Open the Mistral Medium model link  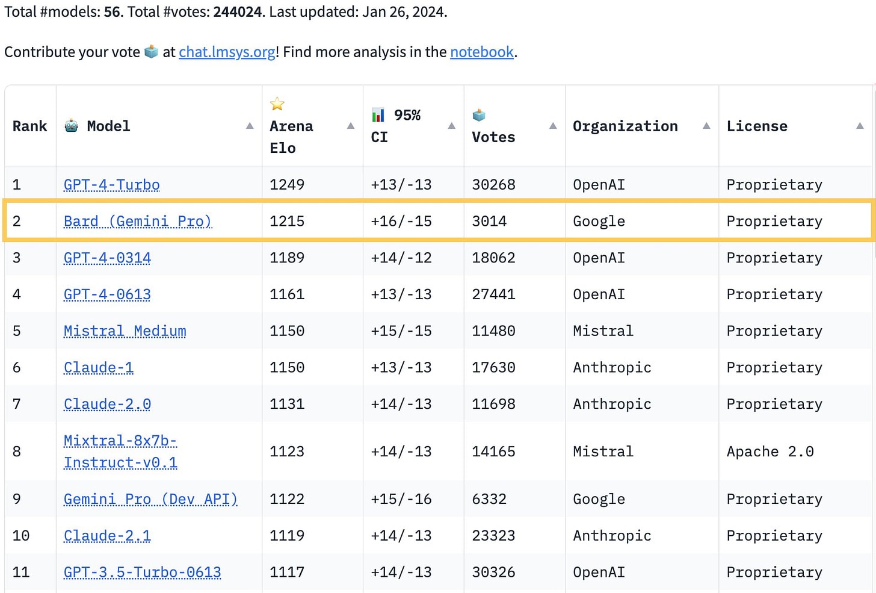(125, 331)
